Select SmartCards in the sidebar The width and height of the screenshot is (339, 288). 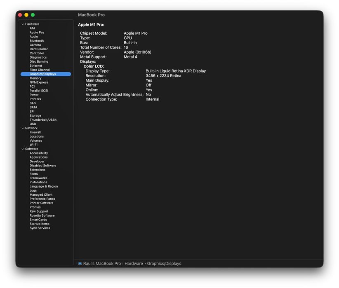coord(38,220)
